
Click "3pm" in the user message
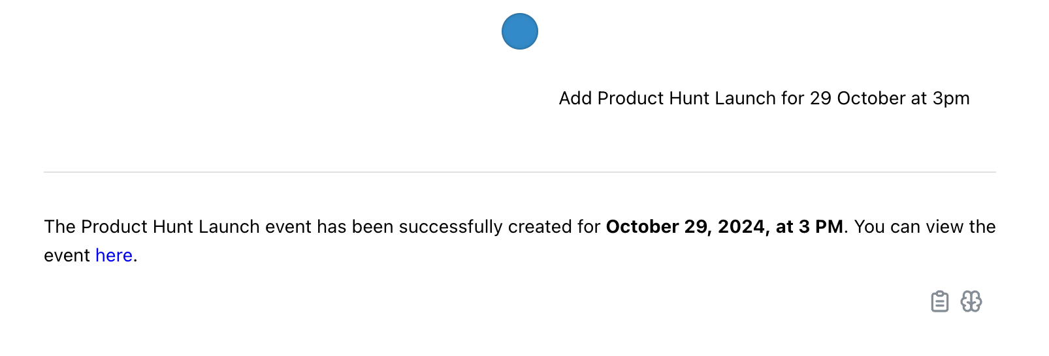950,98
